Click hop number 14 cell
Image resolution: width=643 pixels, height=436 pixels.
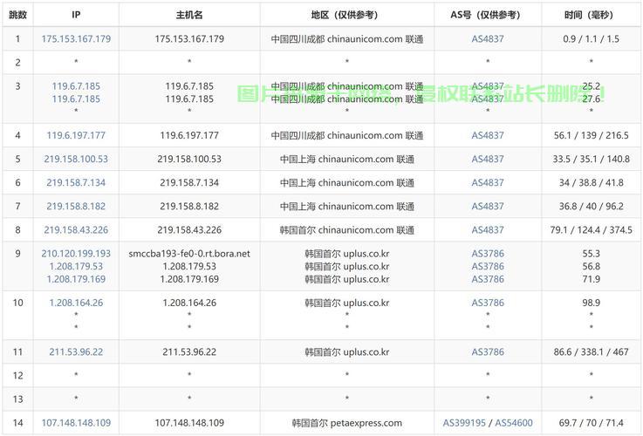pyautogui.click(x=17, y=423)
